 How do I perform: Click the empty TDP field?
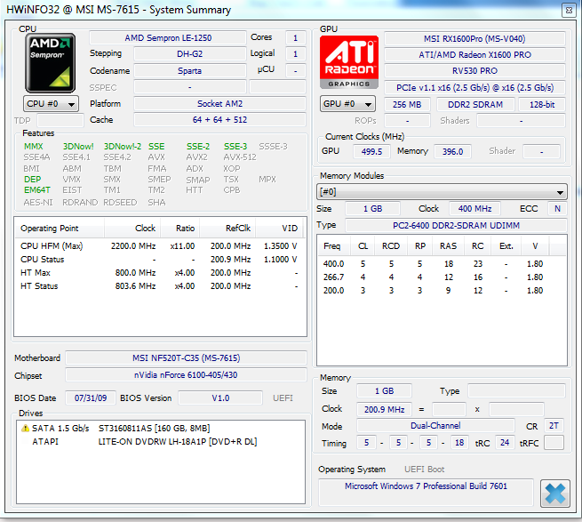(60, 120)
